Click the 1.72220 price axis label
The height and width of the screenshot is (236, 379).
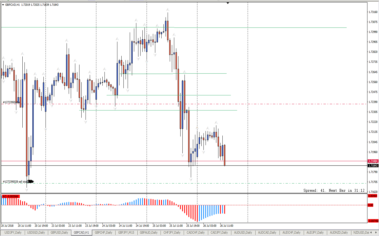373,122
